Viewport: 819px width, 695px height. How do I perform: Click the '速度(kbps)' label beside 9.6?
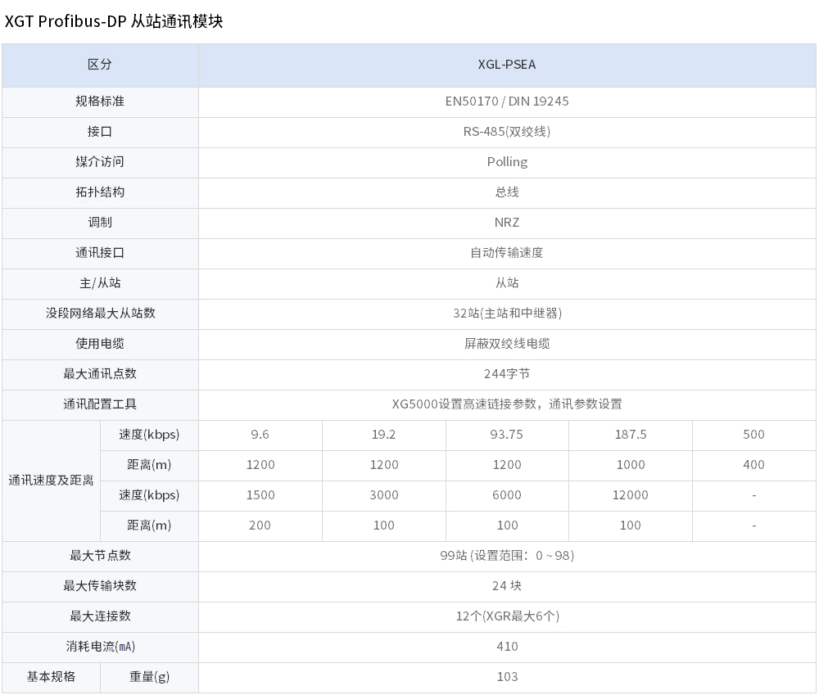click(x=149, y=435)
